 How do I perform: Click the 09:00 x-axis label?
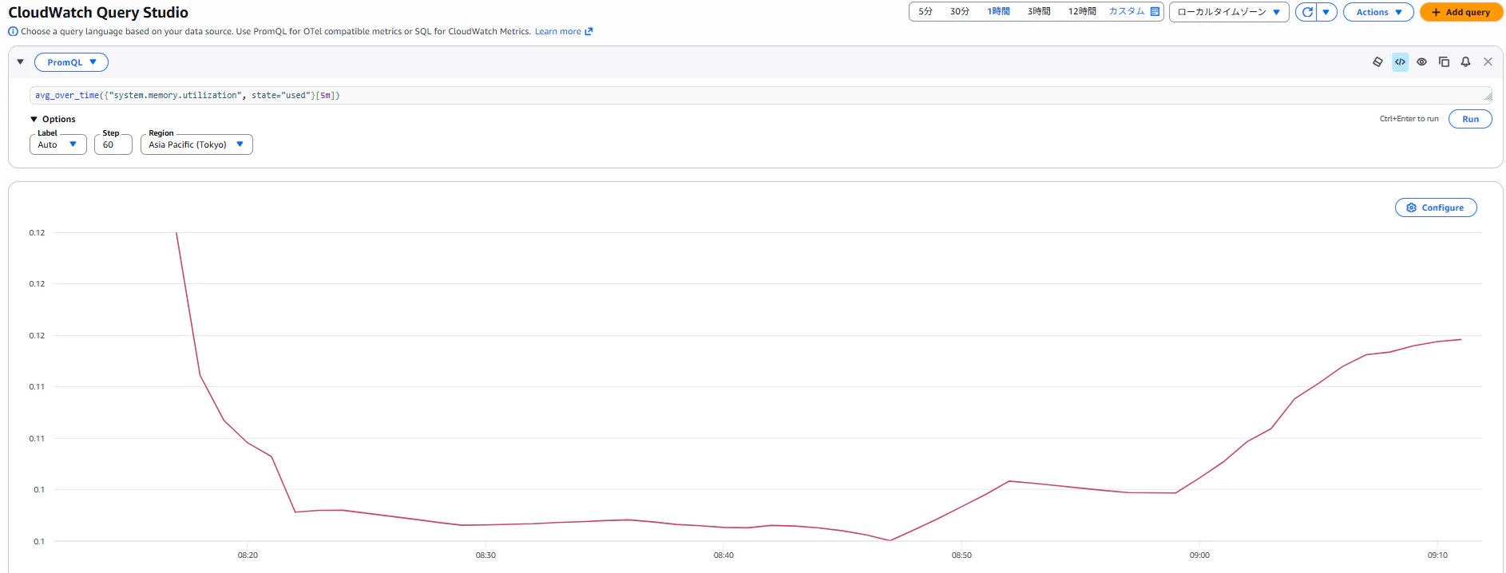click(x=1199, y=555)
